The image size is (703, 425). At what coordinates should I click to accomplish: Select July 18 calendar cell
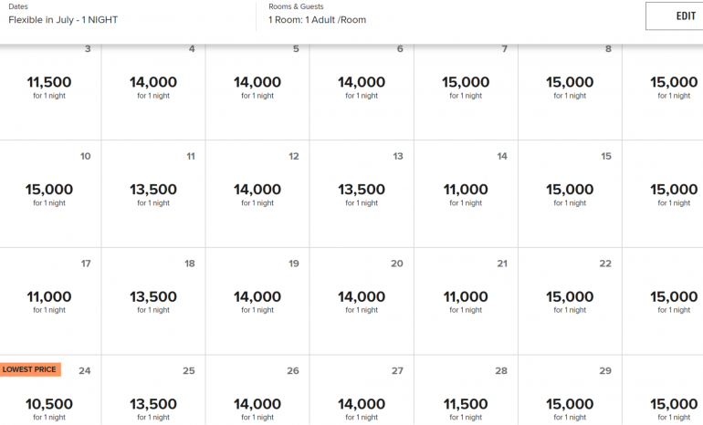coord(153,301)
